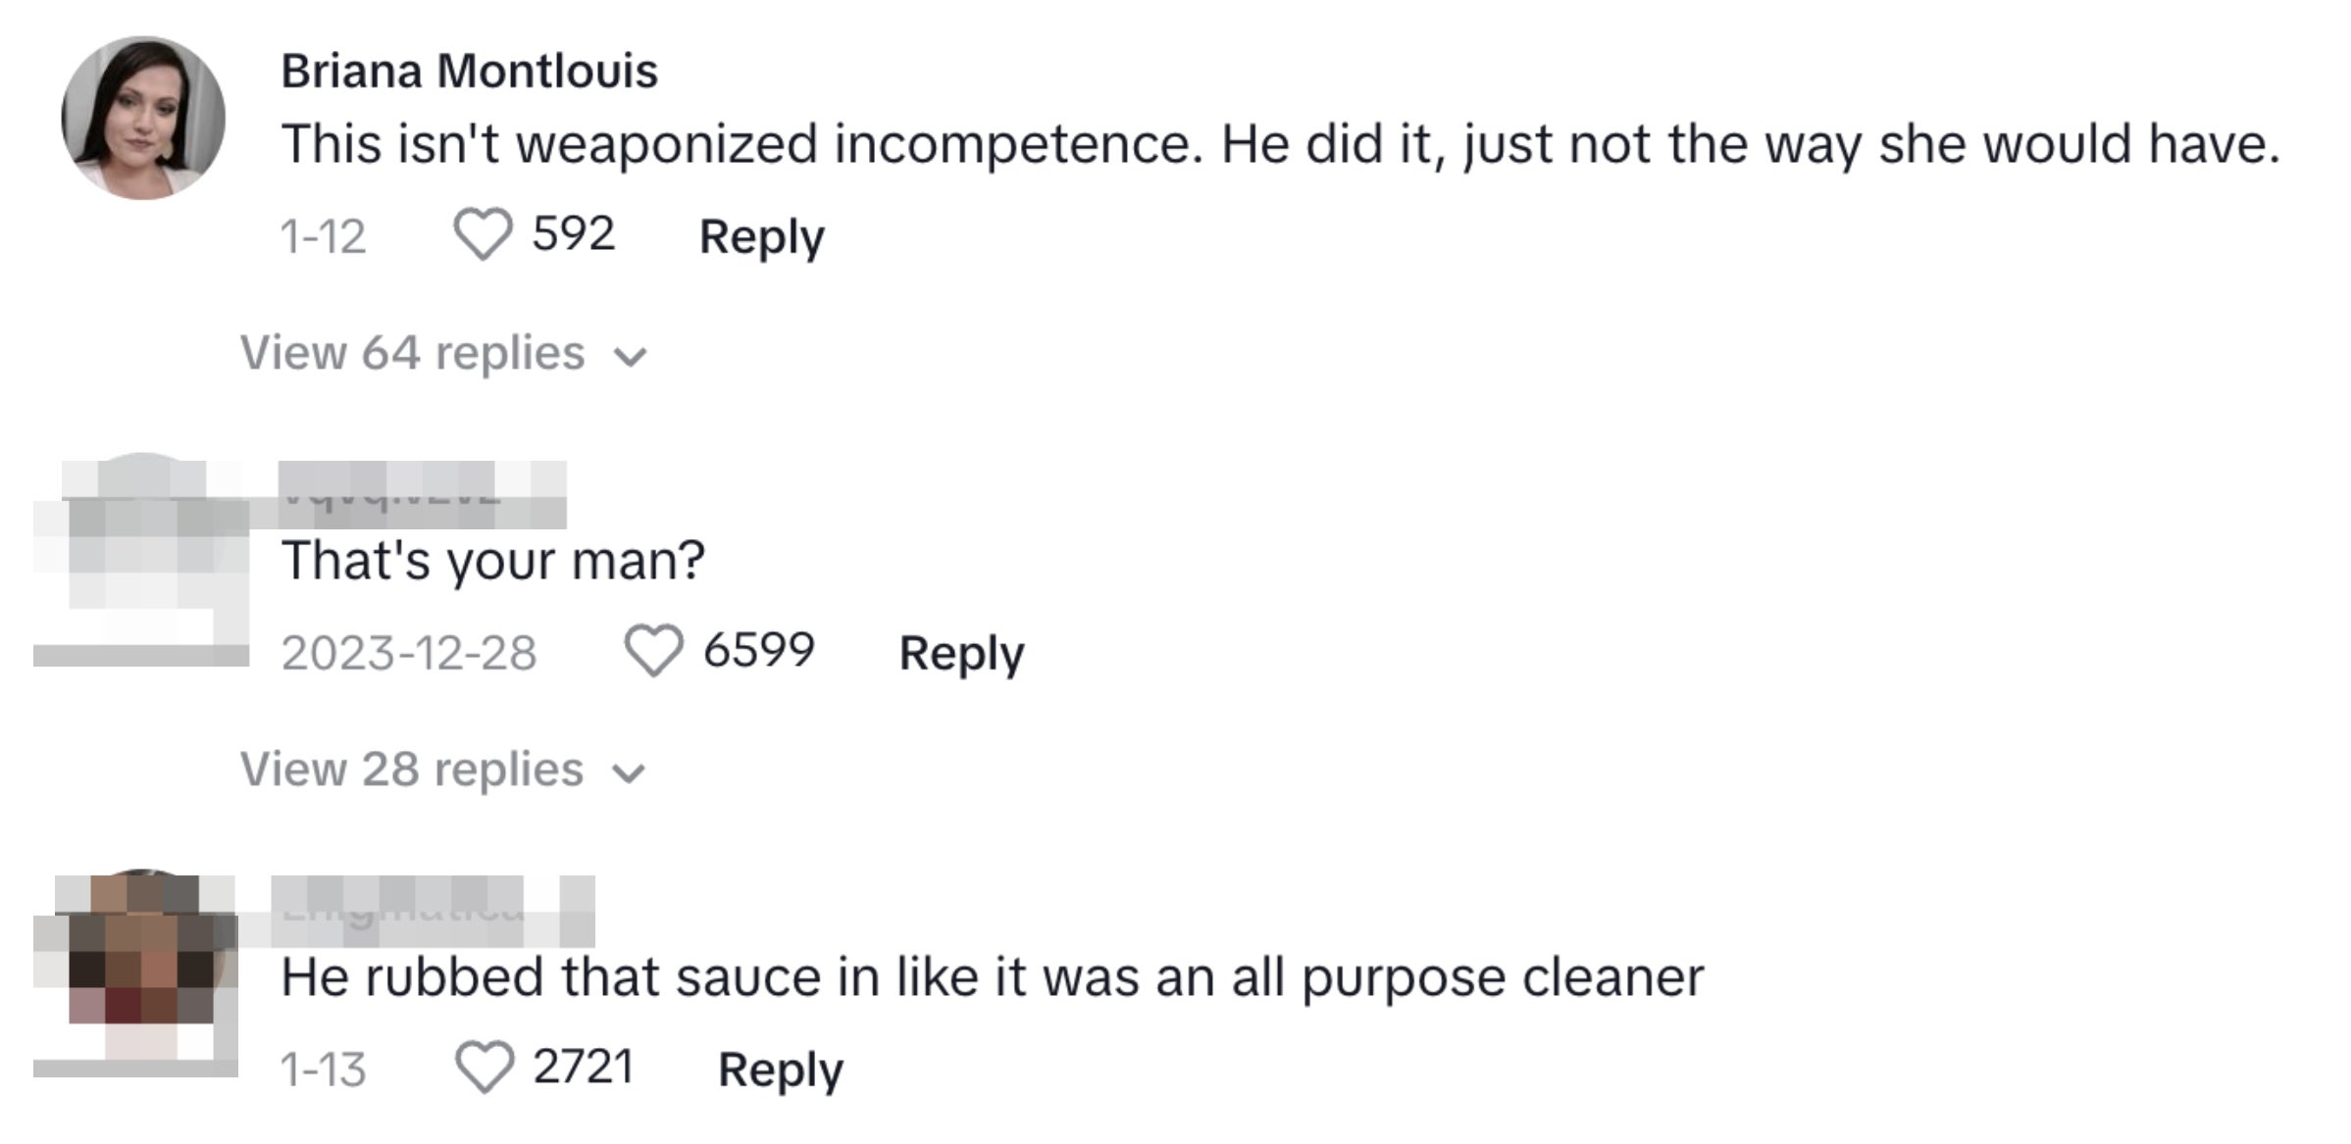Expand the "View 64 replies" thread

pyautogui.click(x=443, y=353)
